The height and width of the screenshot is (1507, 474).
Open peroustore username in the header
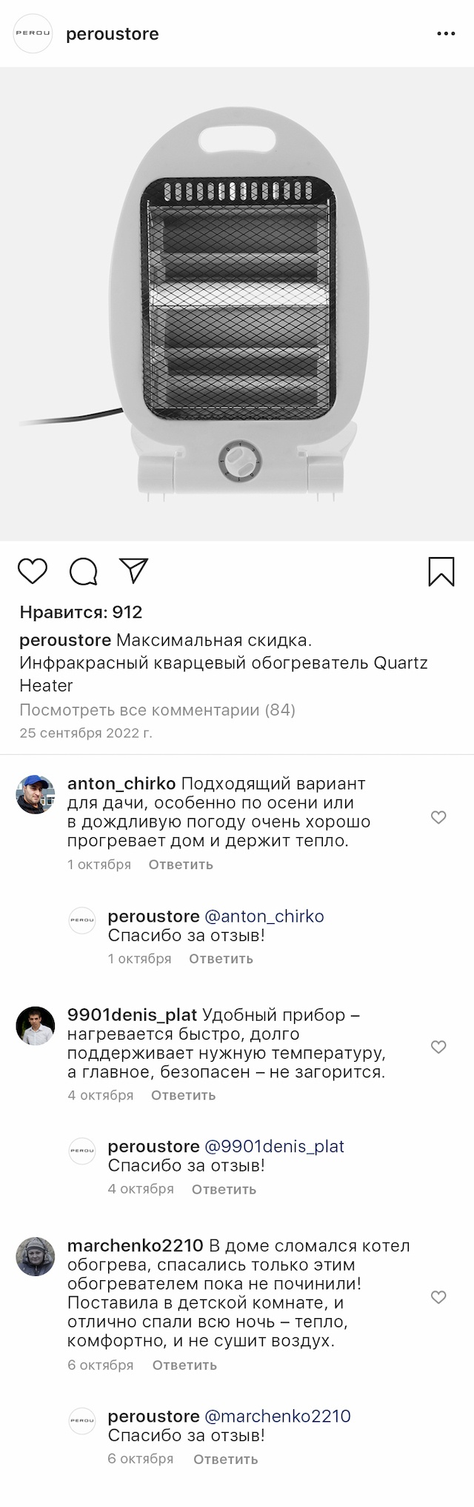click(x=113, y=34)
